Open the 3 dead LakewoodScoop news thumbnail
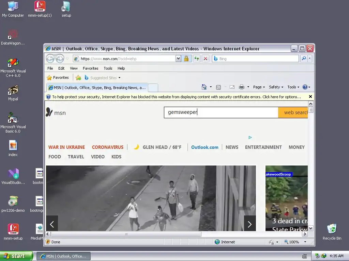Image resolution: width=349 pixels, height=261 pixels. click(x=286, y=198)
